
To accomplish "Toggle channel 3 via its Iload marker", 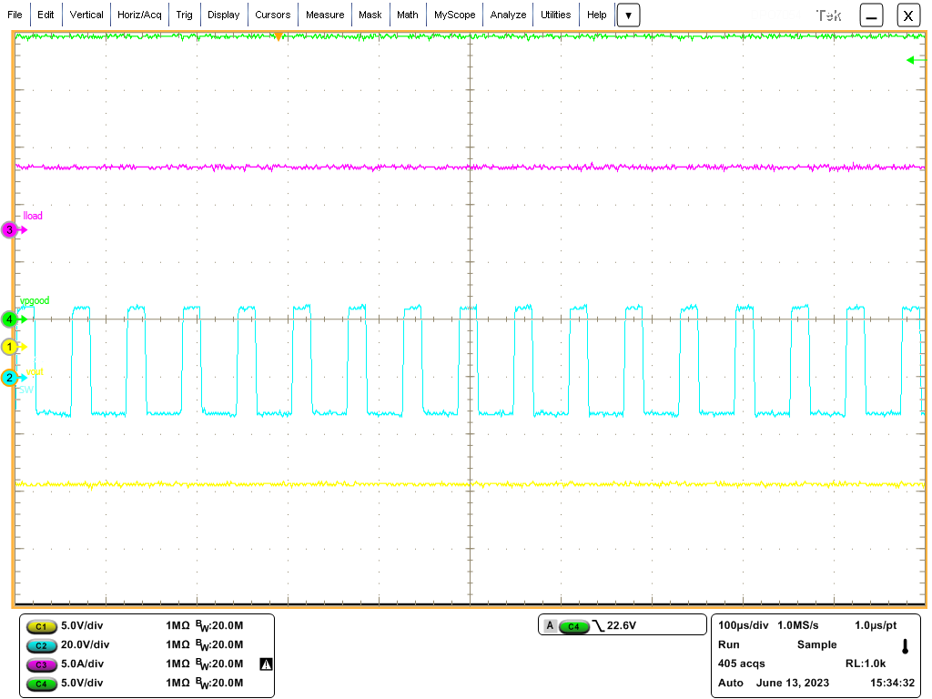I will tap(32, 216).
